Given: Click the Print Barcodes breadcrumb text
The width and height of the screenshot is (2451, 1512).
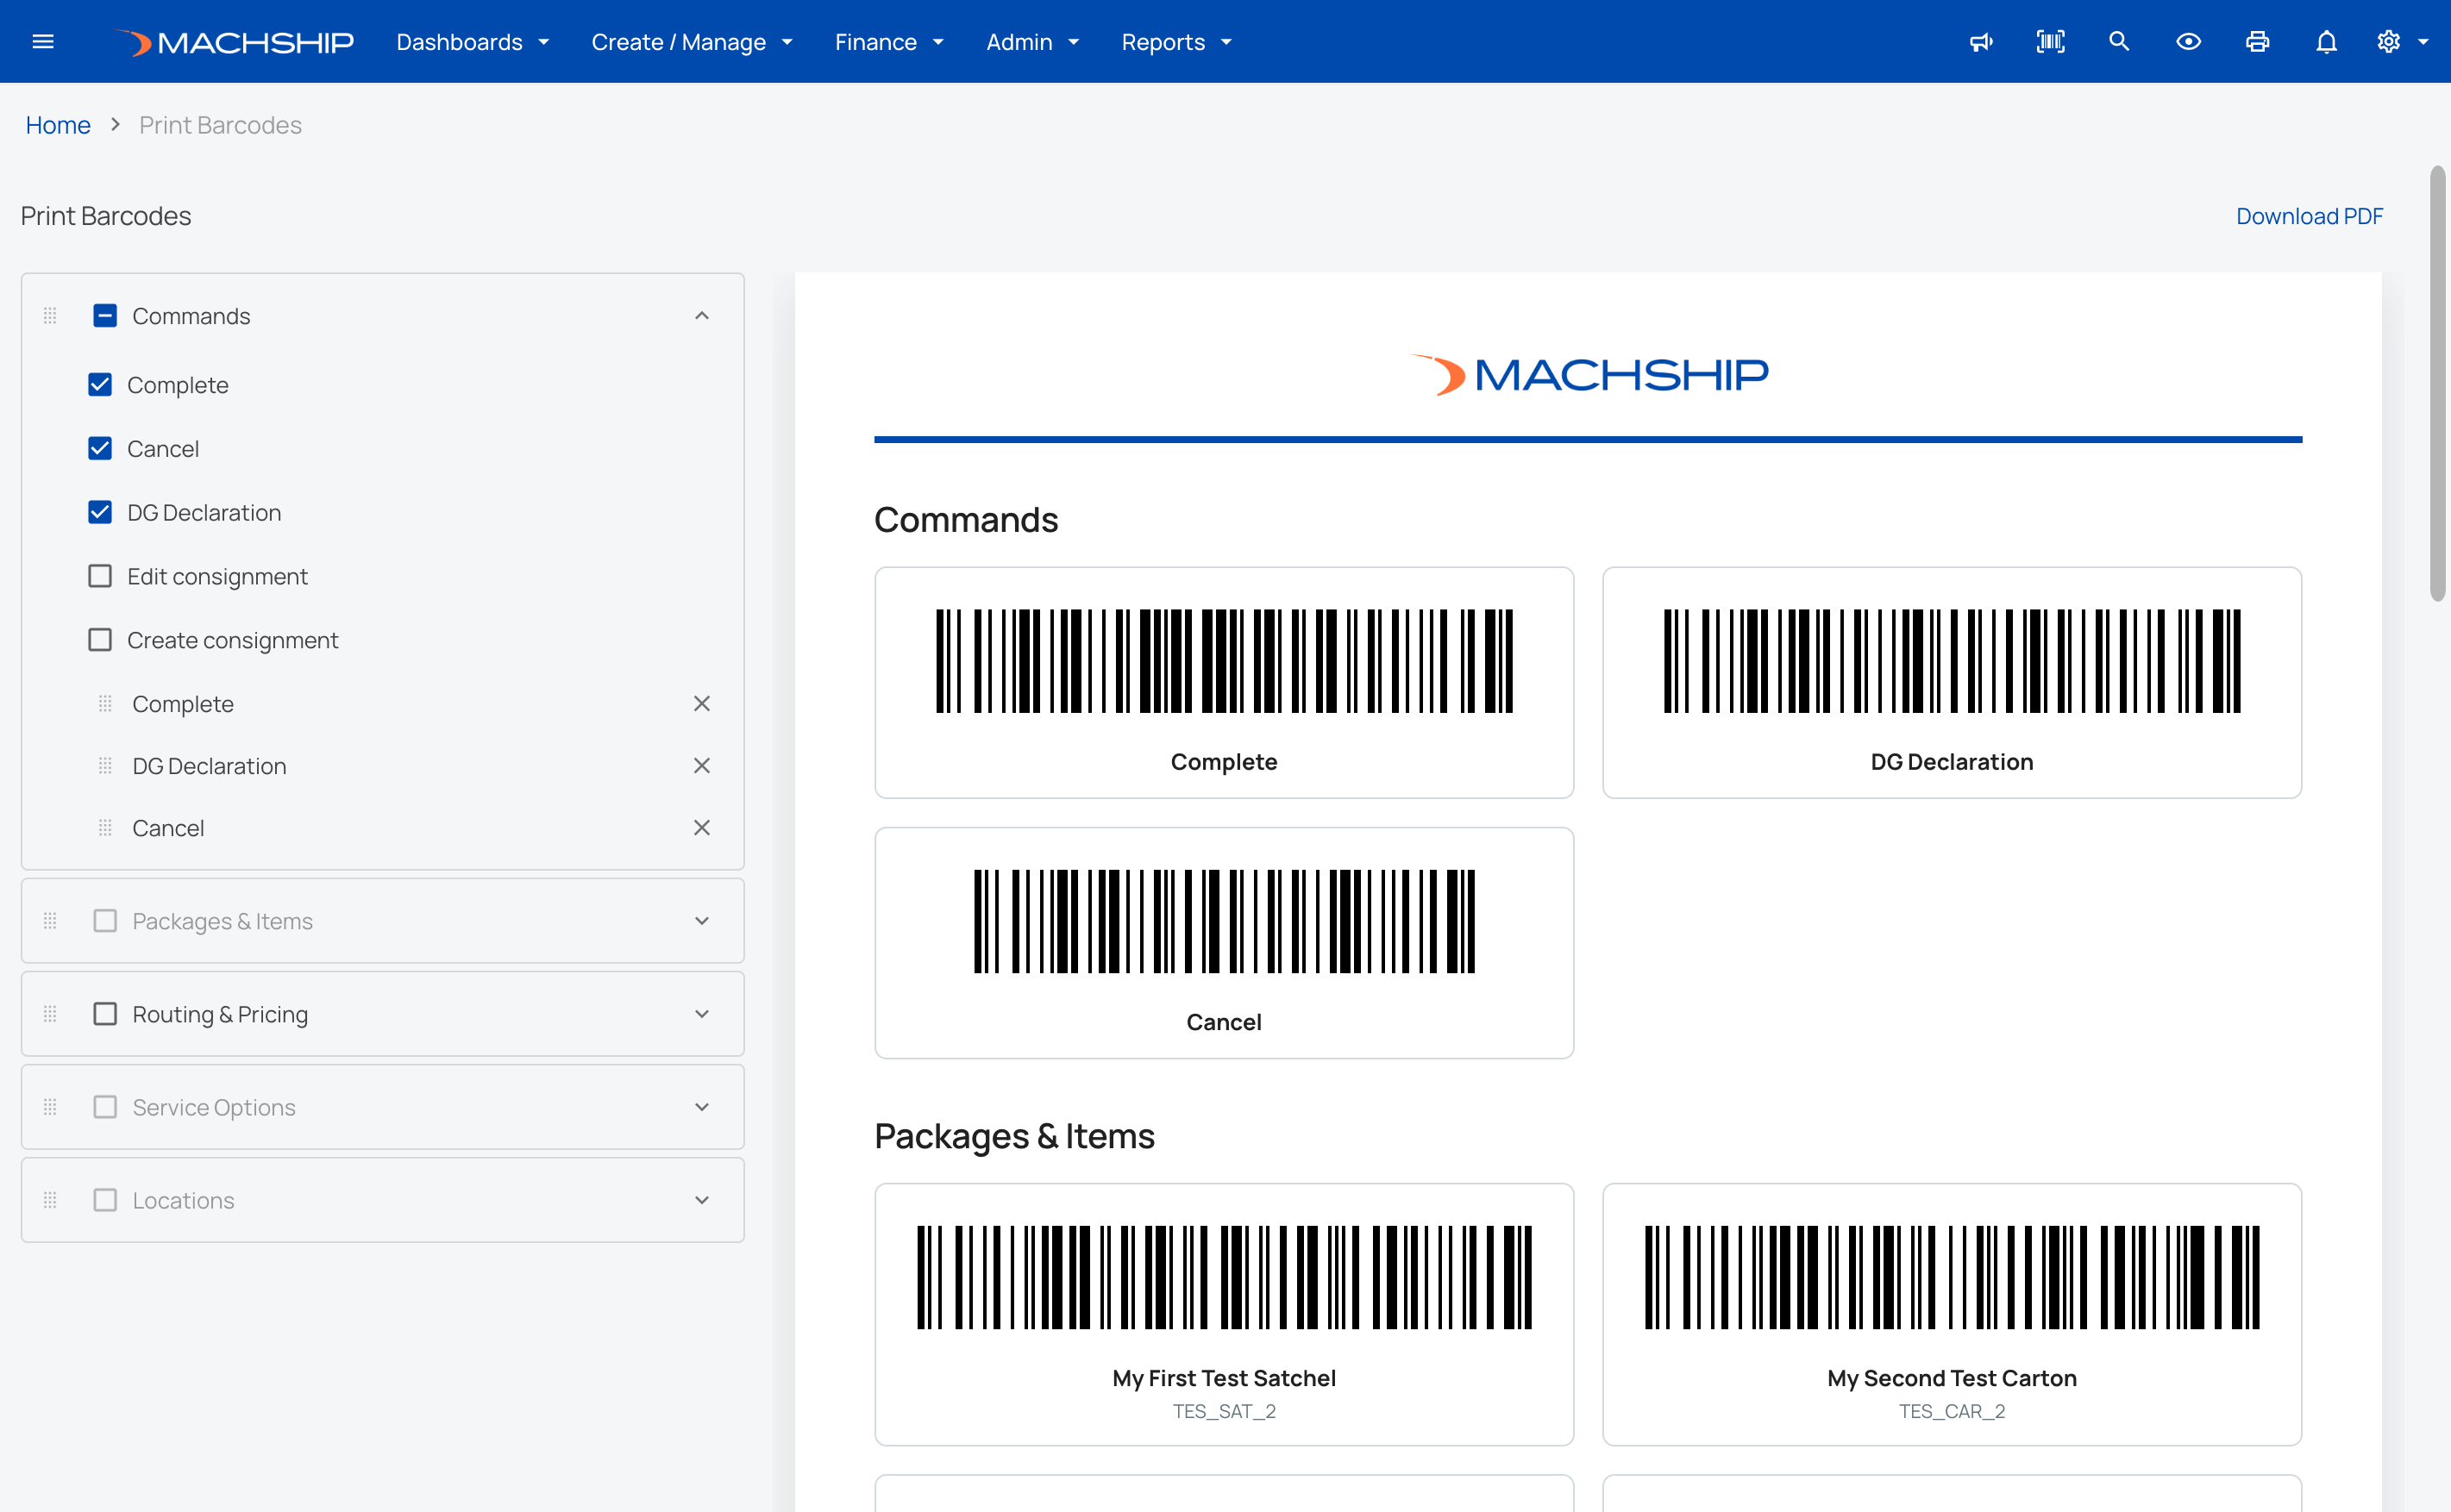Looking at the screenshot, I should click(x=220, y=125).
